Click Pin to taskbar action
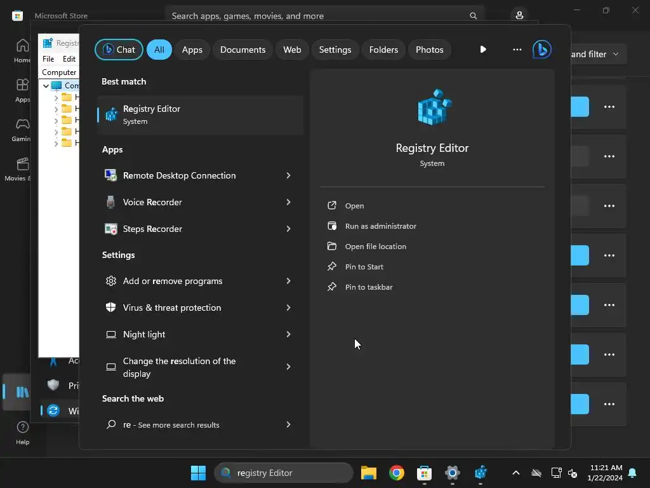This screenshot has height=488, width=650. (x=369, y=287)
